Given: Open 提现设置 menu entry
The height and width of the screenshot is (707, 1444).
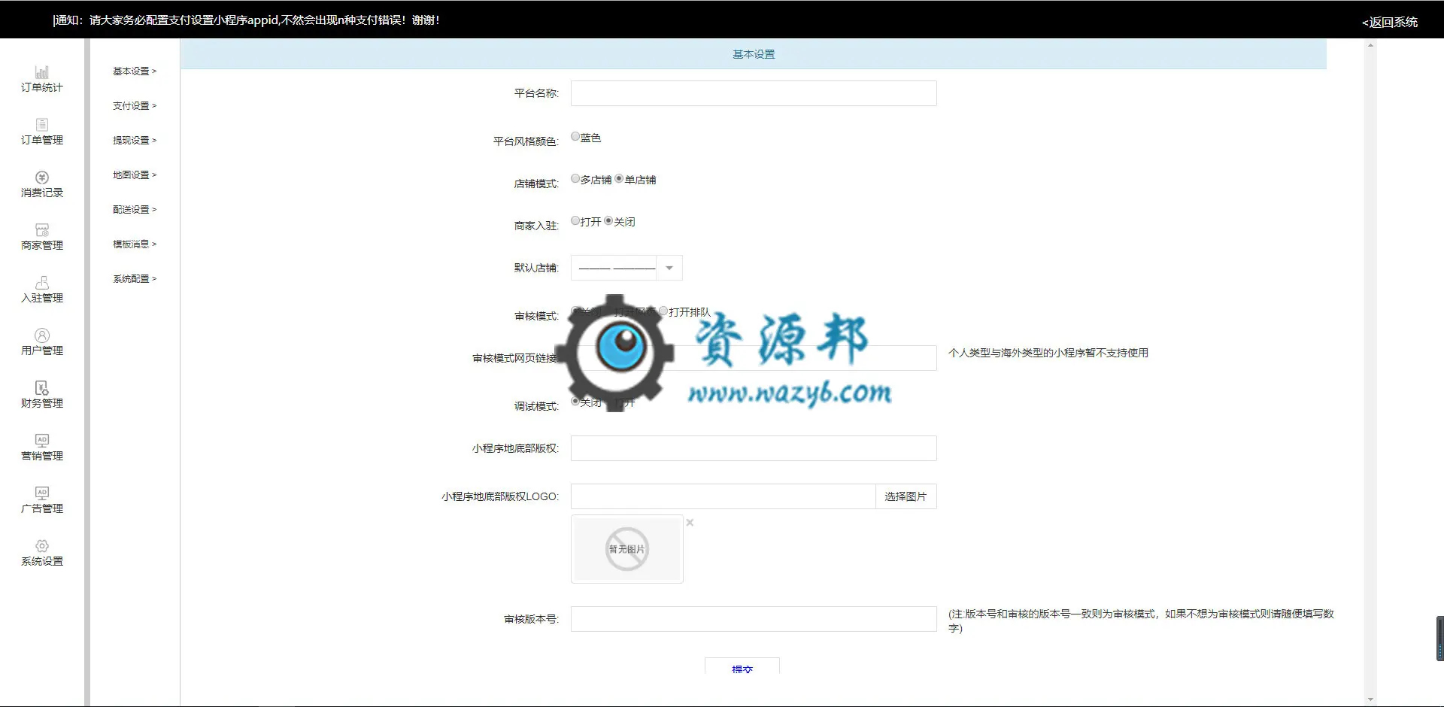Looking at the screenshot, I should [x=135, y=141].
